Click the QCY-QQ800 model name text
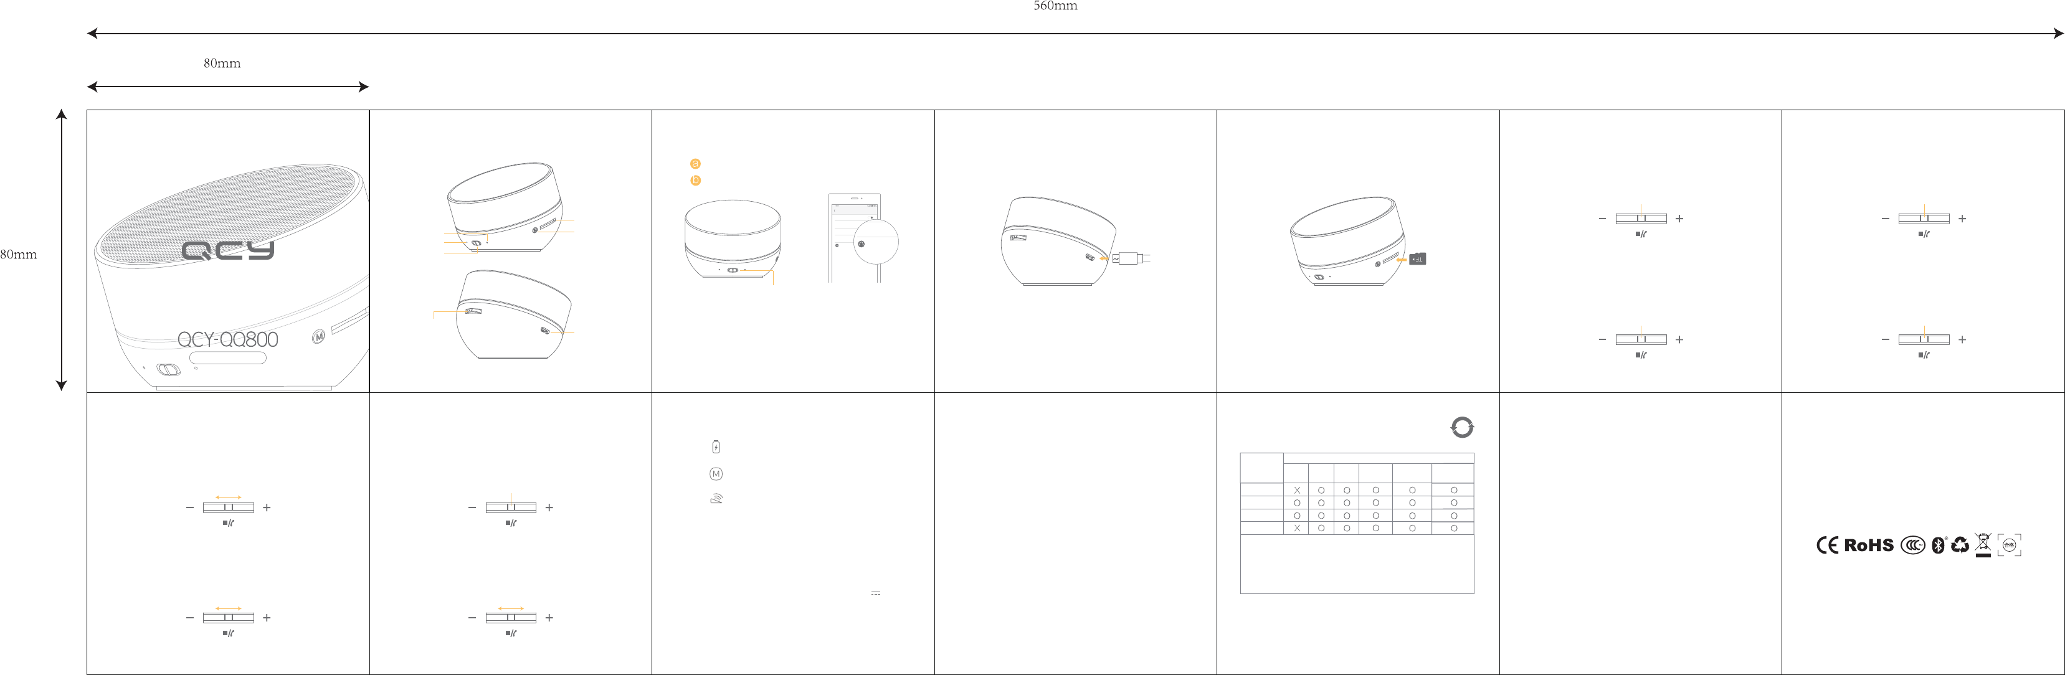Screen dimensions: 2065x675 [x=227, y=339]
